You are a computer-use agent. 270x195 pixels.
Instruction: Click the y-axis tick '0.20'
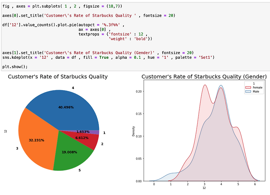(139, 92)
